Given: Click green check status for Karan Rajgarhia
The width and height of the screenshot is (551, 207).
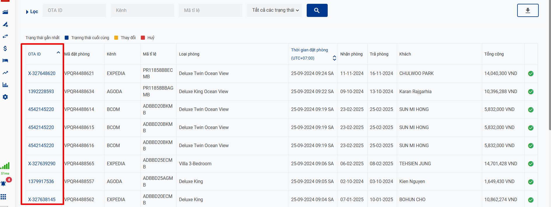Looking at the screenshot, I should click(531, 92).
